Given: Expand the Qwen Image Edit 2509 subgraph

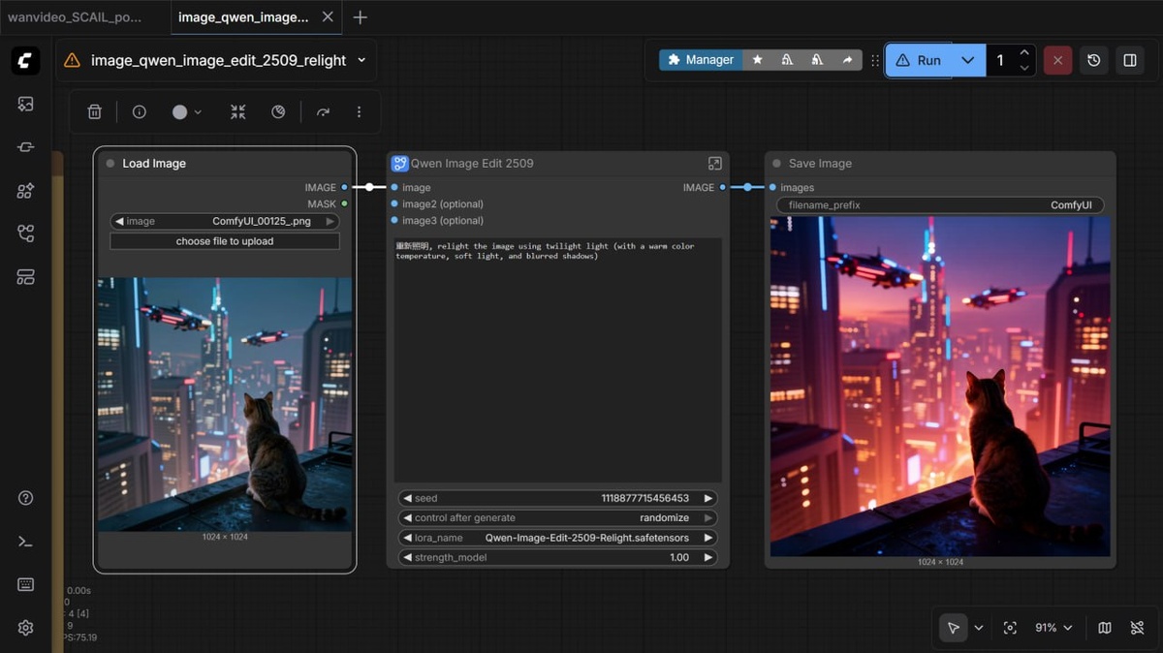Looking at the screenshot, I should click(x=714, y=164).
